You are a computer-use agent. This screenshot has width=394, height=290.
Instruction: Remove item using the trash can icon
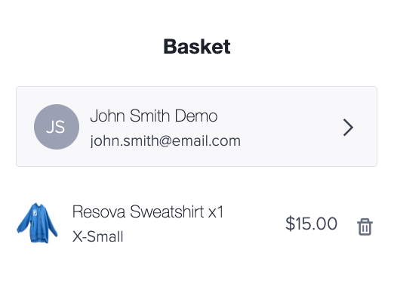(x=365, y=227)
